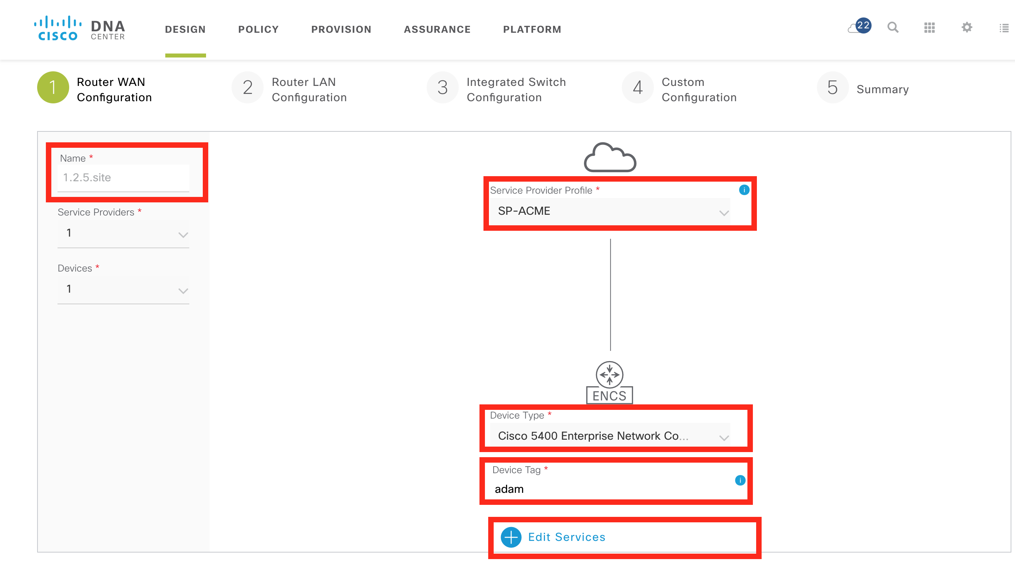
Task: Click the cloud icon above the service provider
Action: coord(610,157)
